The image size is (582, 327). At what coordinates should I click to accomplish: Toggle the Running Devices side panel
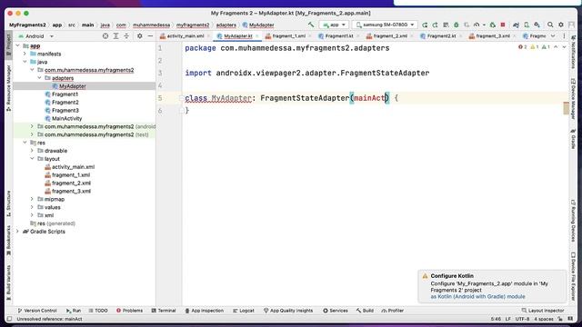coord(574,221)
